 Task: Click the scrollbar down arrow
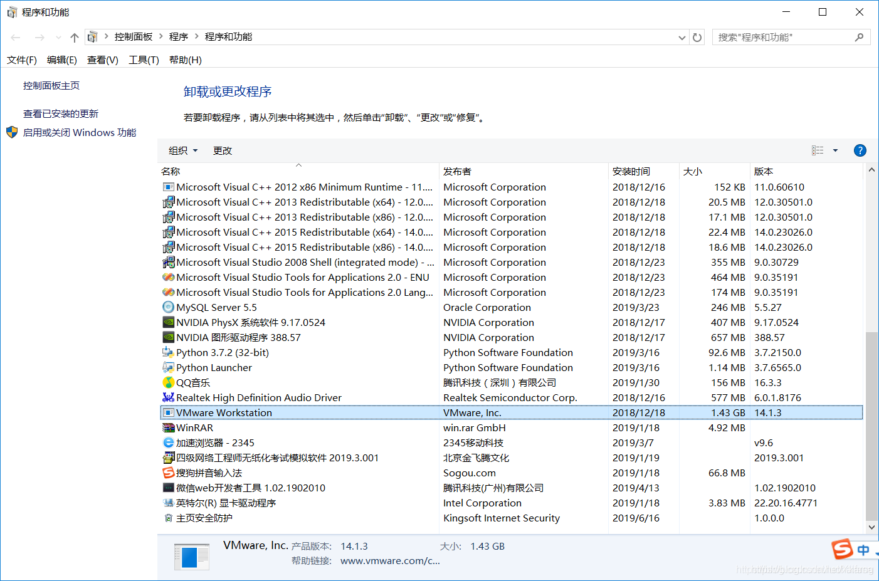click(x=871, y=527)
